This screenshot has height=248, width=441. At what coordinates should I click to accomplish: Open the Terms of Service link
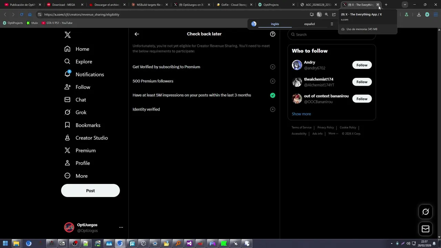[301, 127]
